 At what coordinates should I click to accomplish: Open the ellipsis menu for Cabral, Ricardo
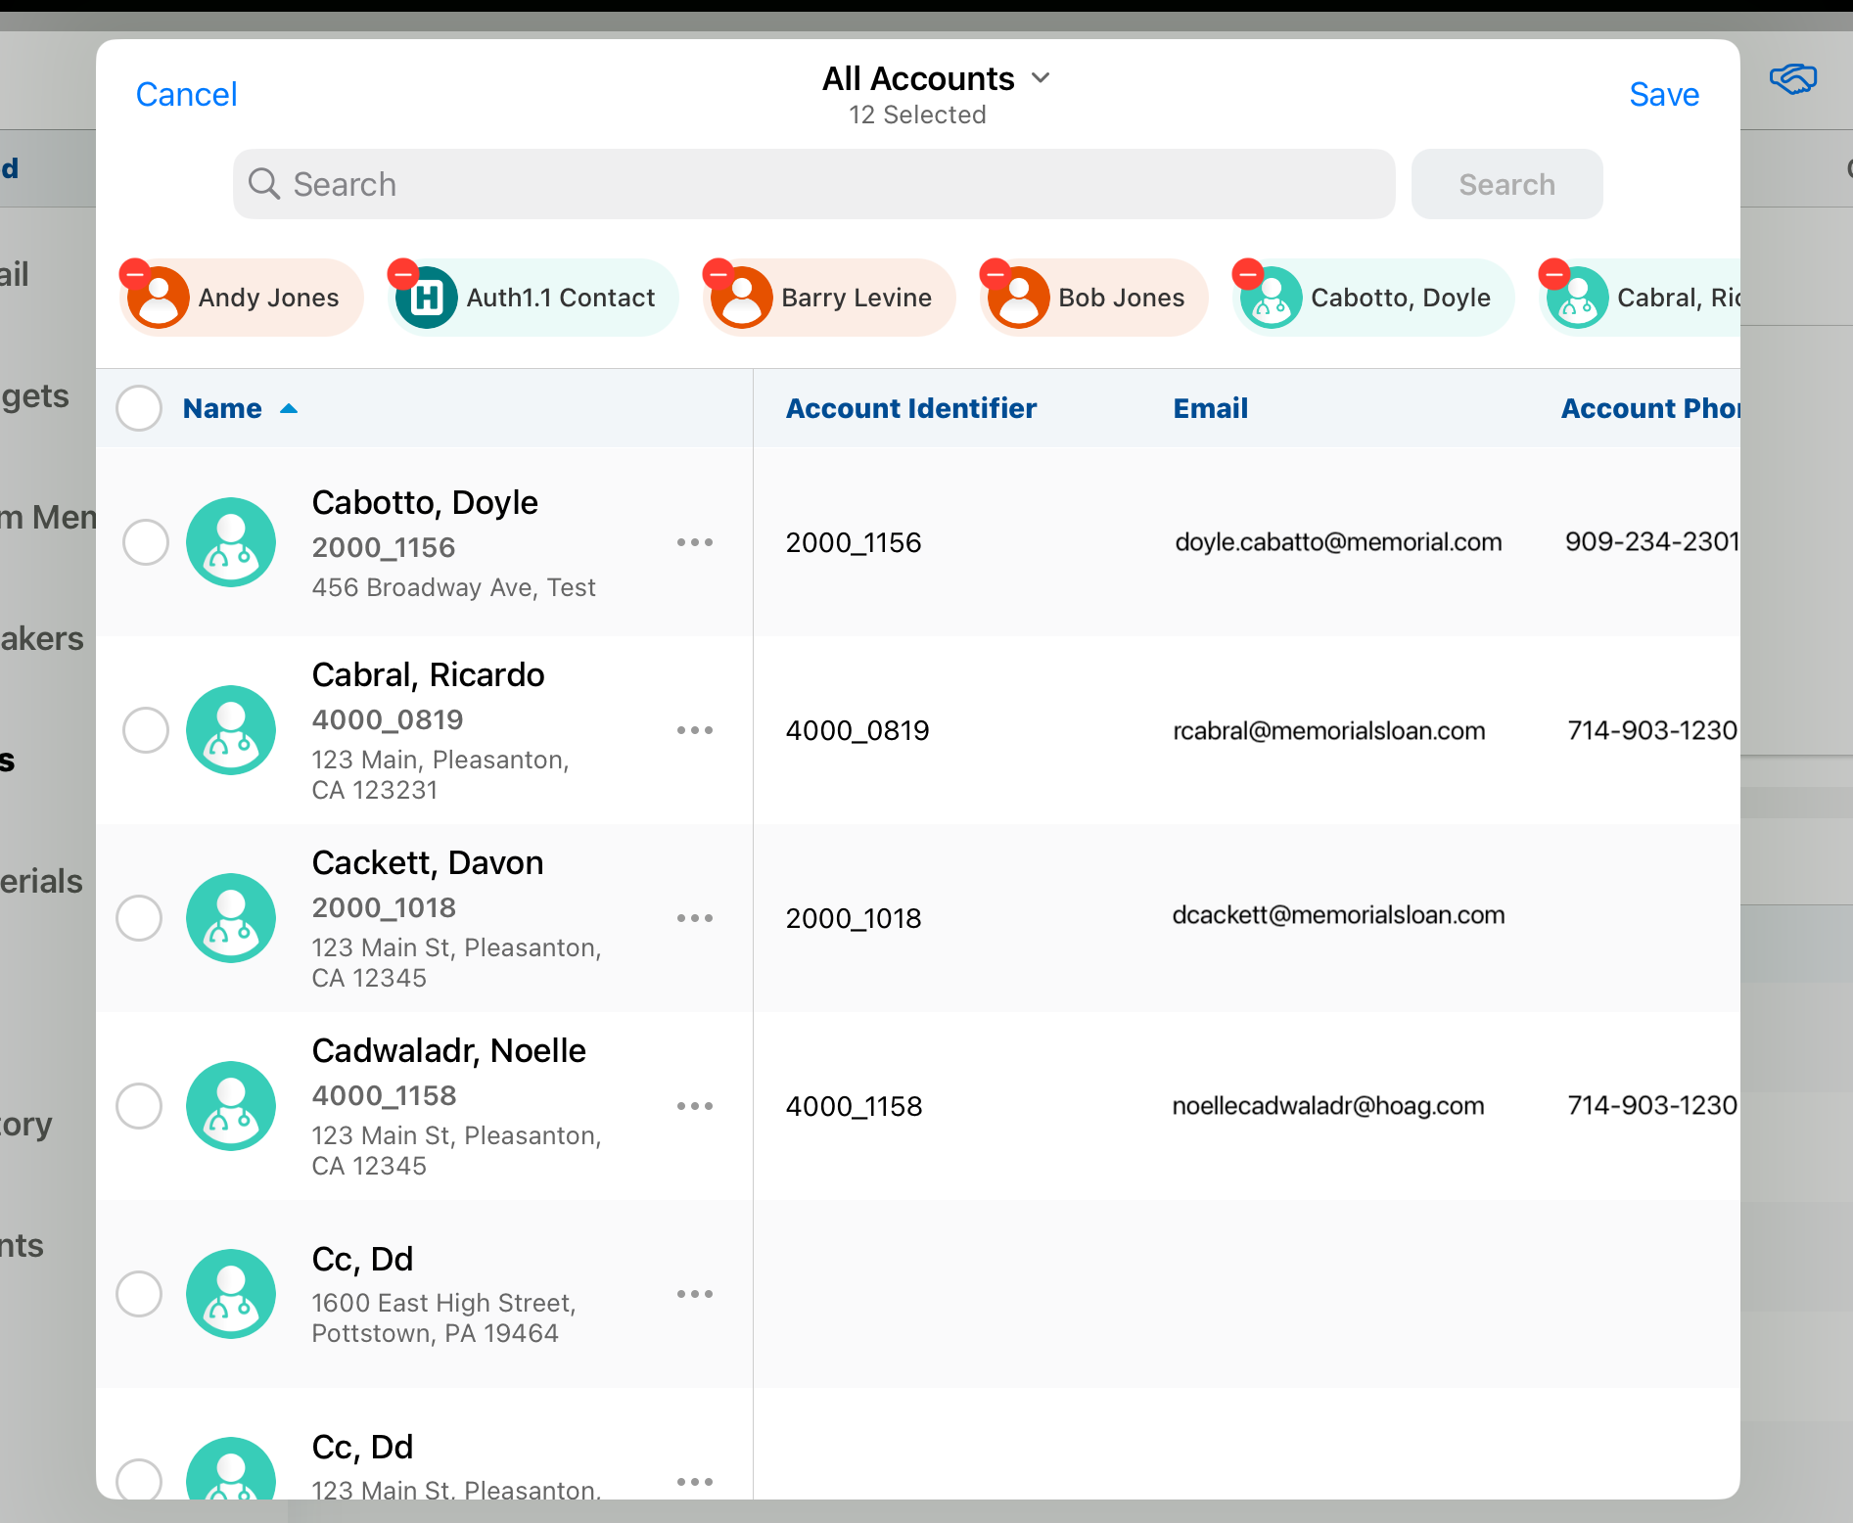click(x=694, y=730)
